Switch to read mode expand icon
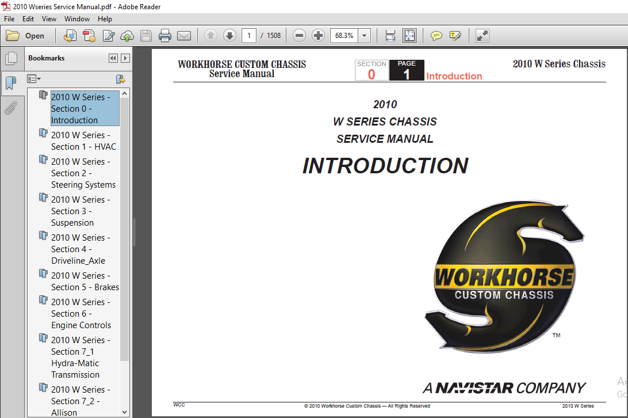The width and height of the screenshot is (628, 418). 482,36
